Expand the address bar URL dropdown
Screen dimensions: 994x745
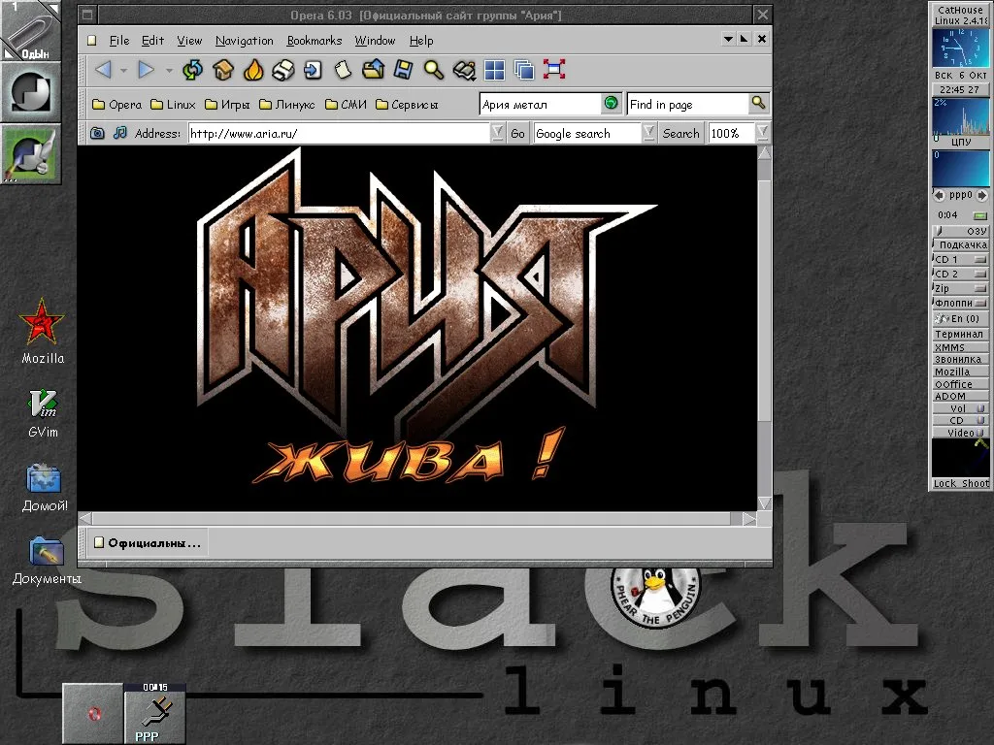498,133
